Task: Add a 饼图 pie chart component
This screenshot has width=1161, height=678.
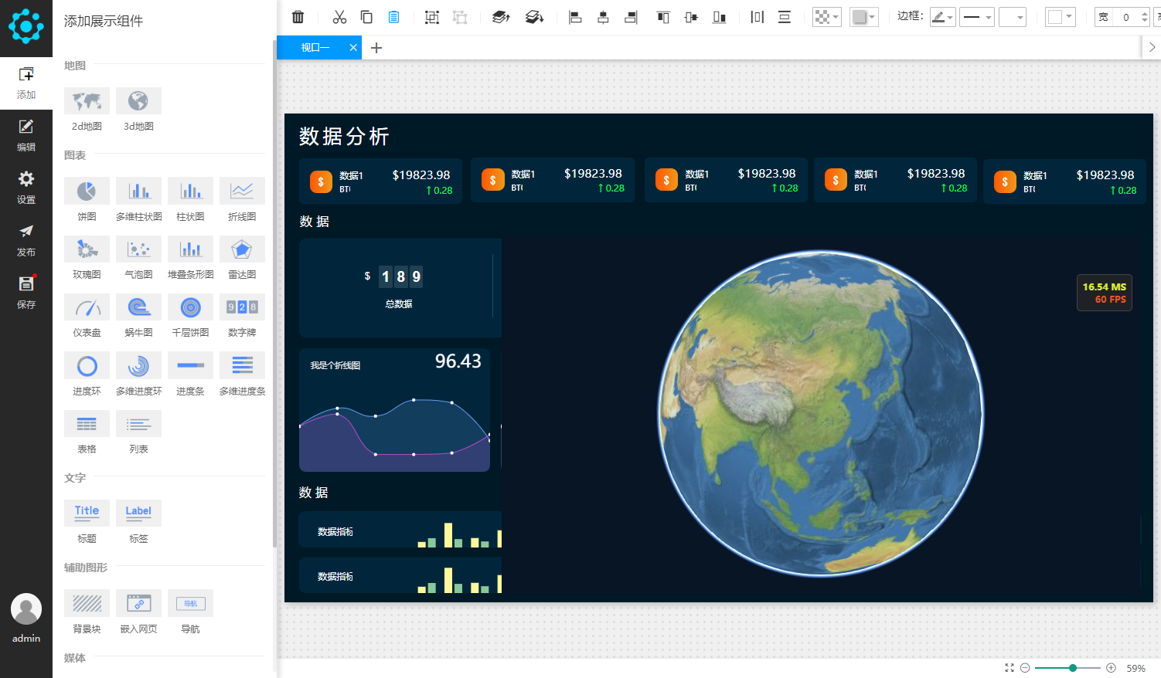Action: tap(87, 200)
